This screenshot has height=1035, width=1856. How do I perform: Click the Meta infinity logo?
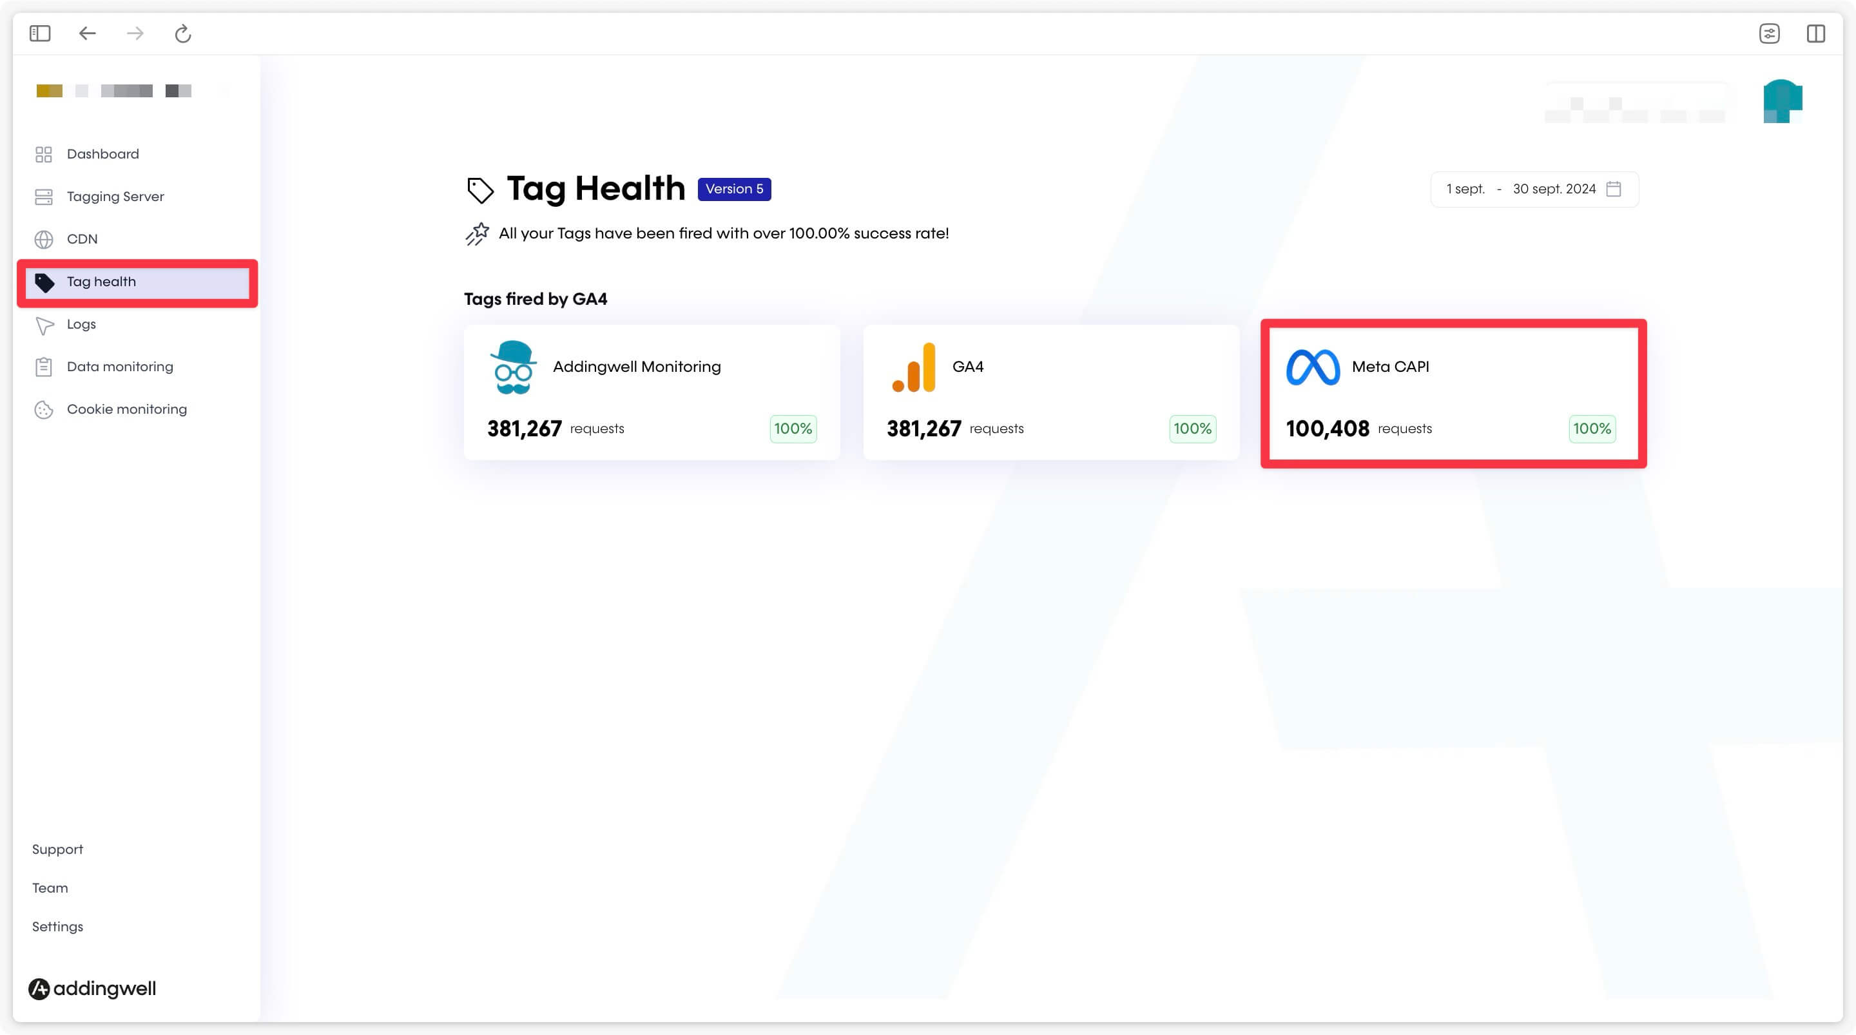1313,367
